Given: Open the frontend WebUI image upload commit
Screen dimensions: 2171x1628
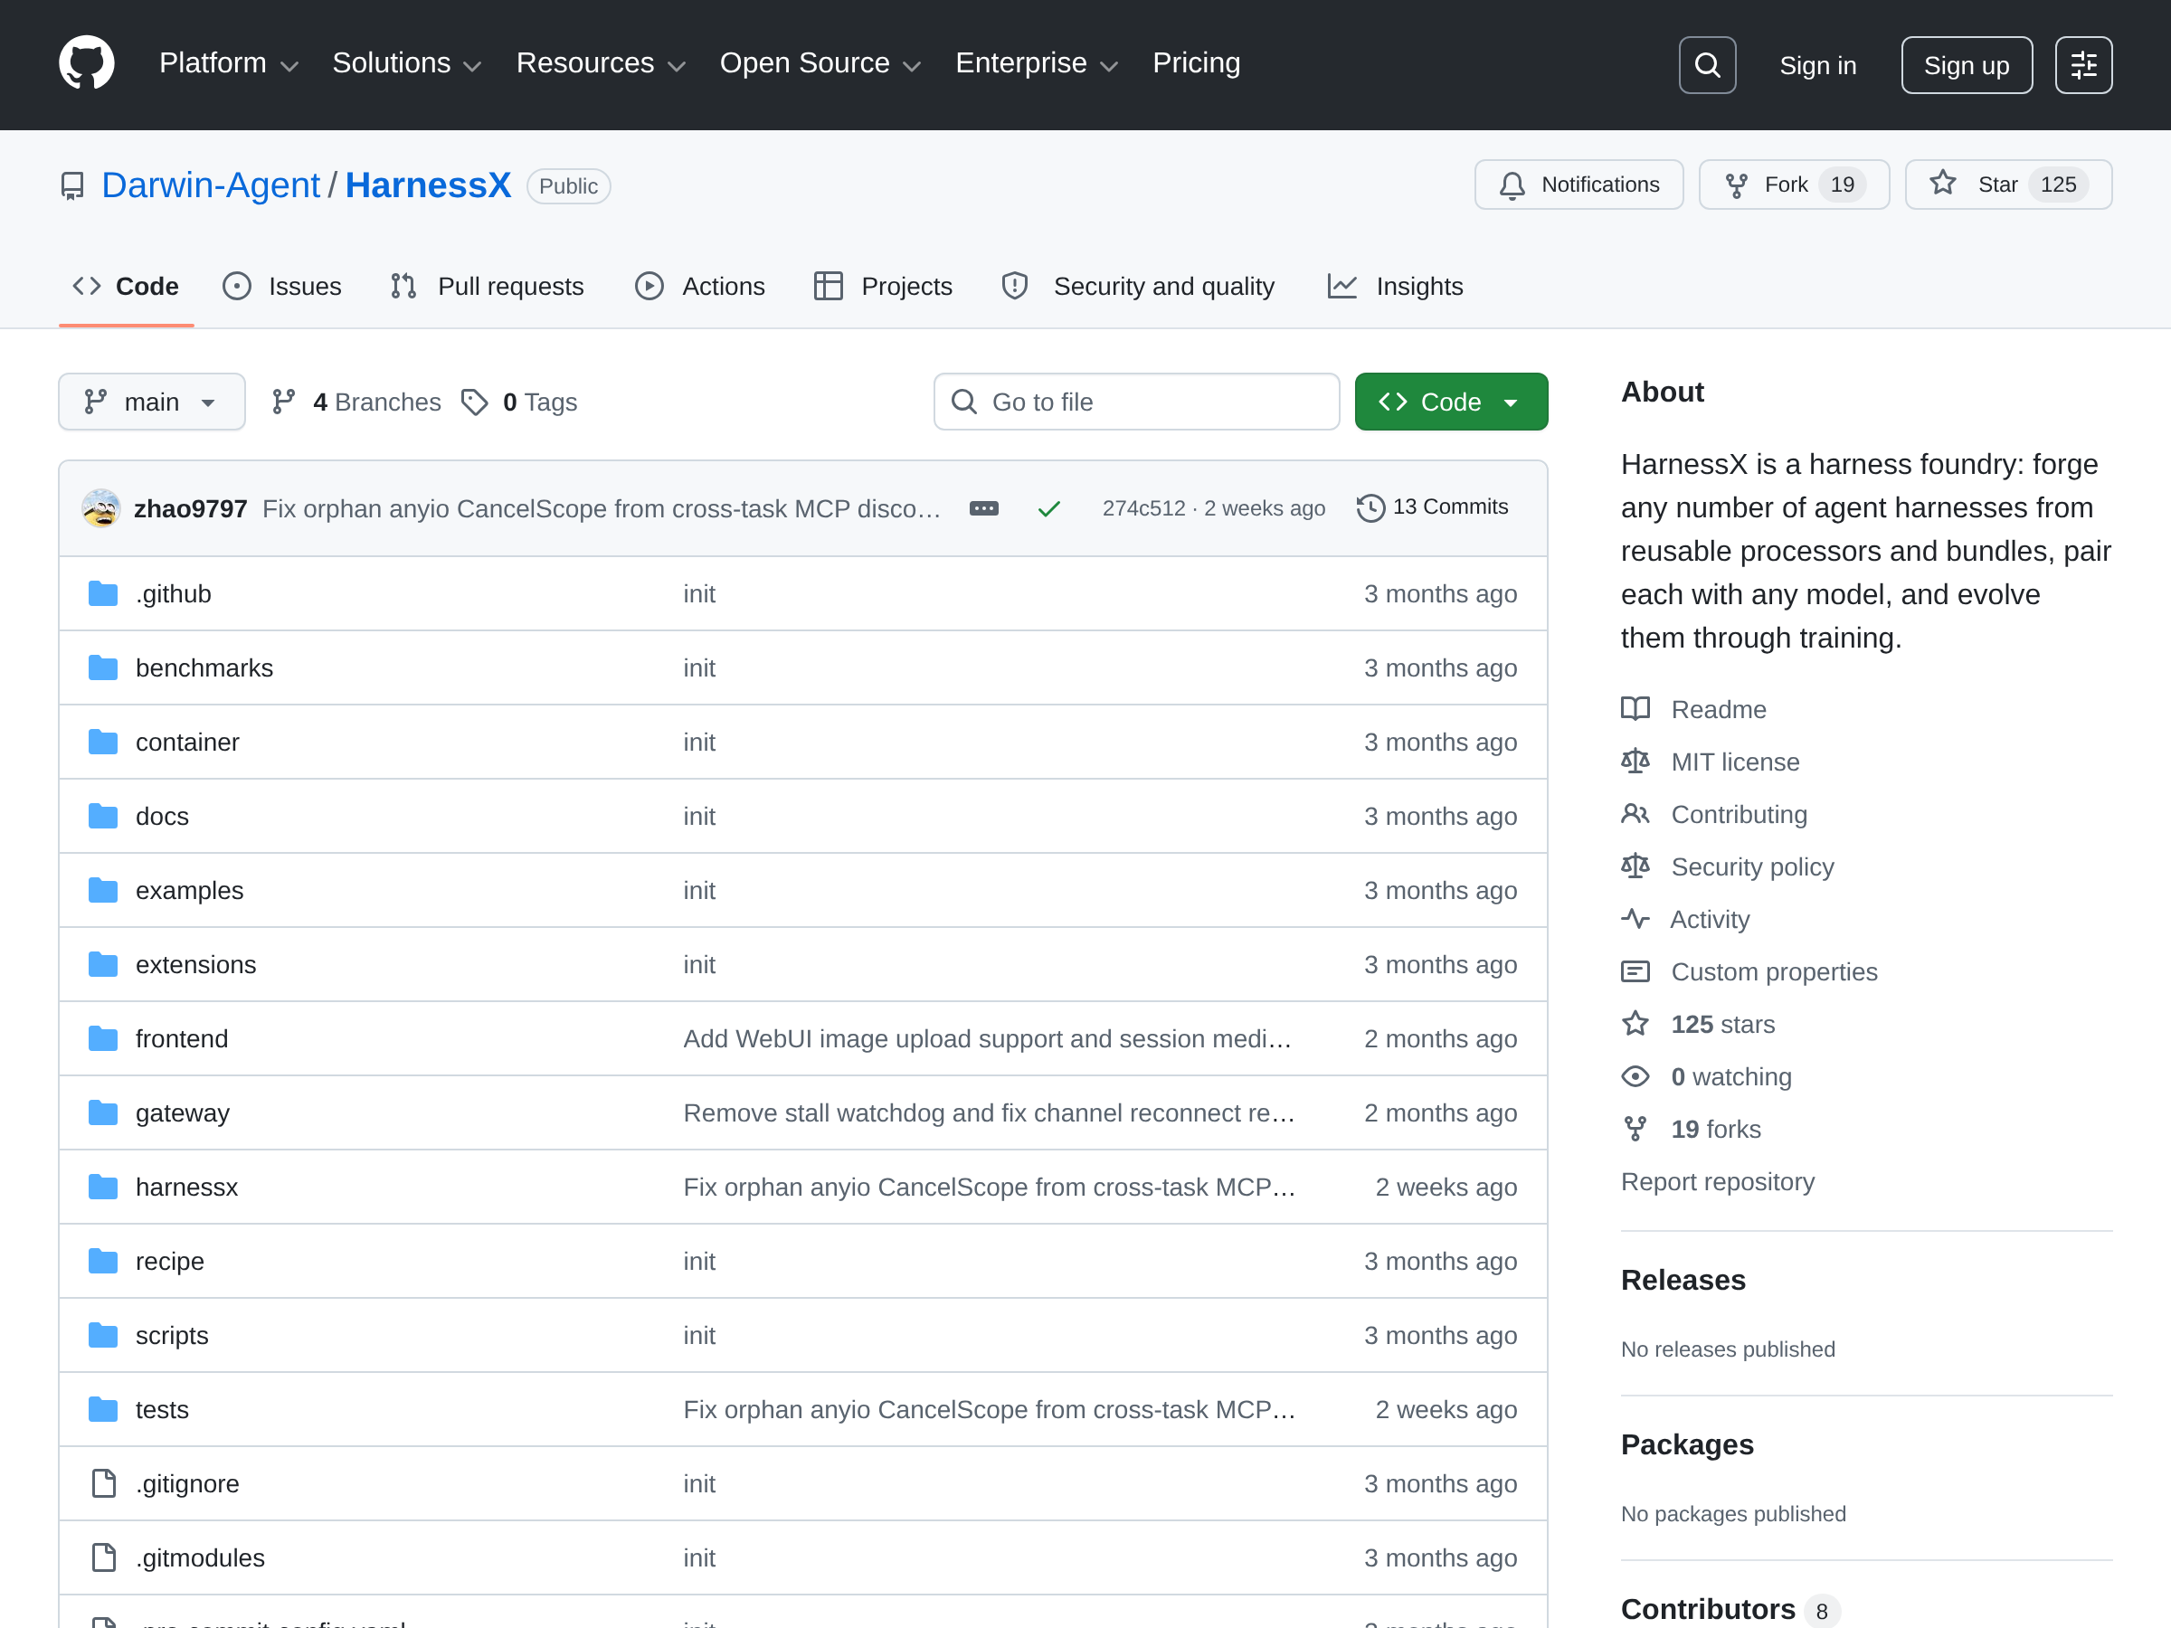Looking at the screenshot, I should (988, 1038).
